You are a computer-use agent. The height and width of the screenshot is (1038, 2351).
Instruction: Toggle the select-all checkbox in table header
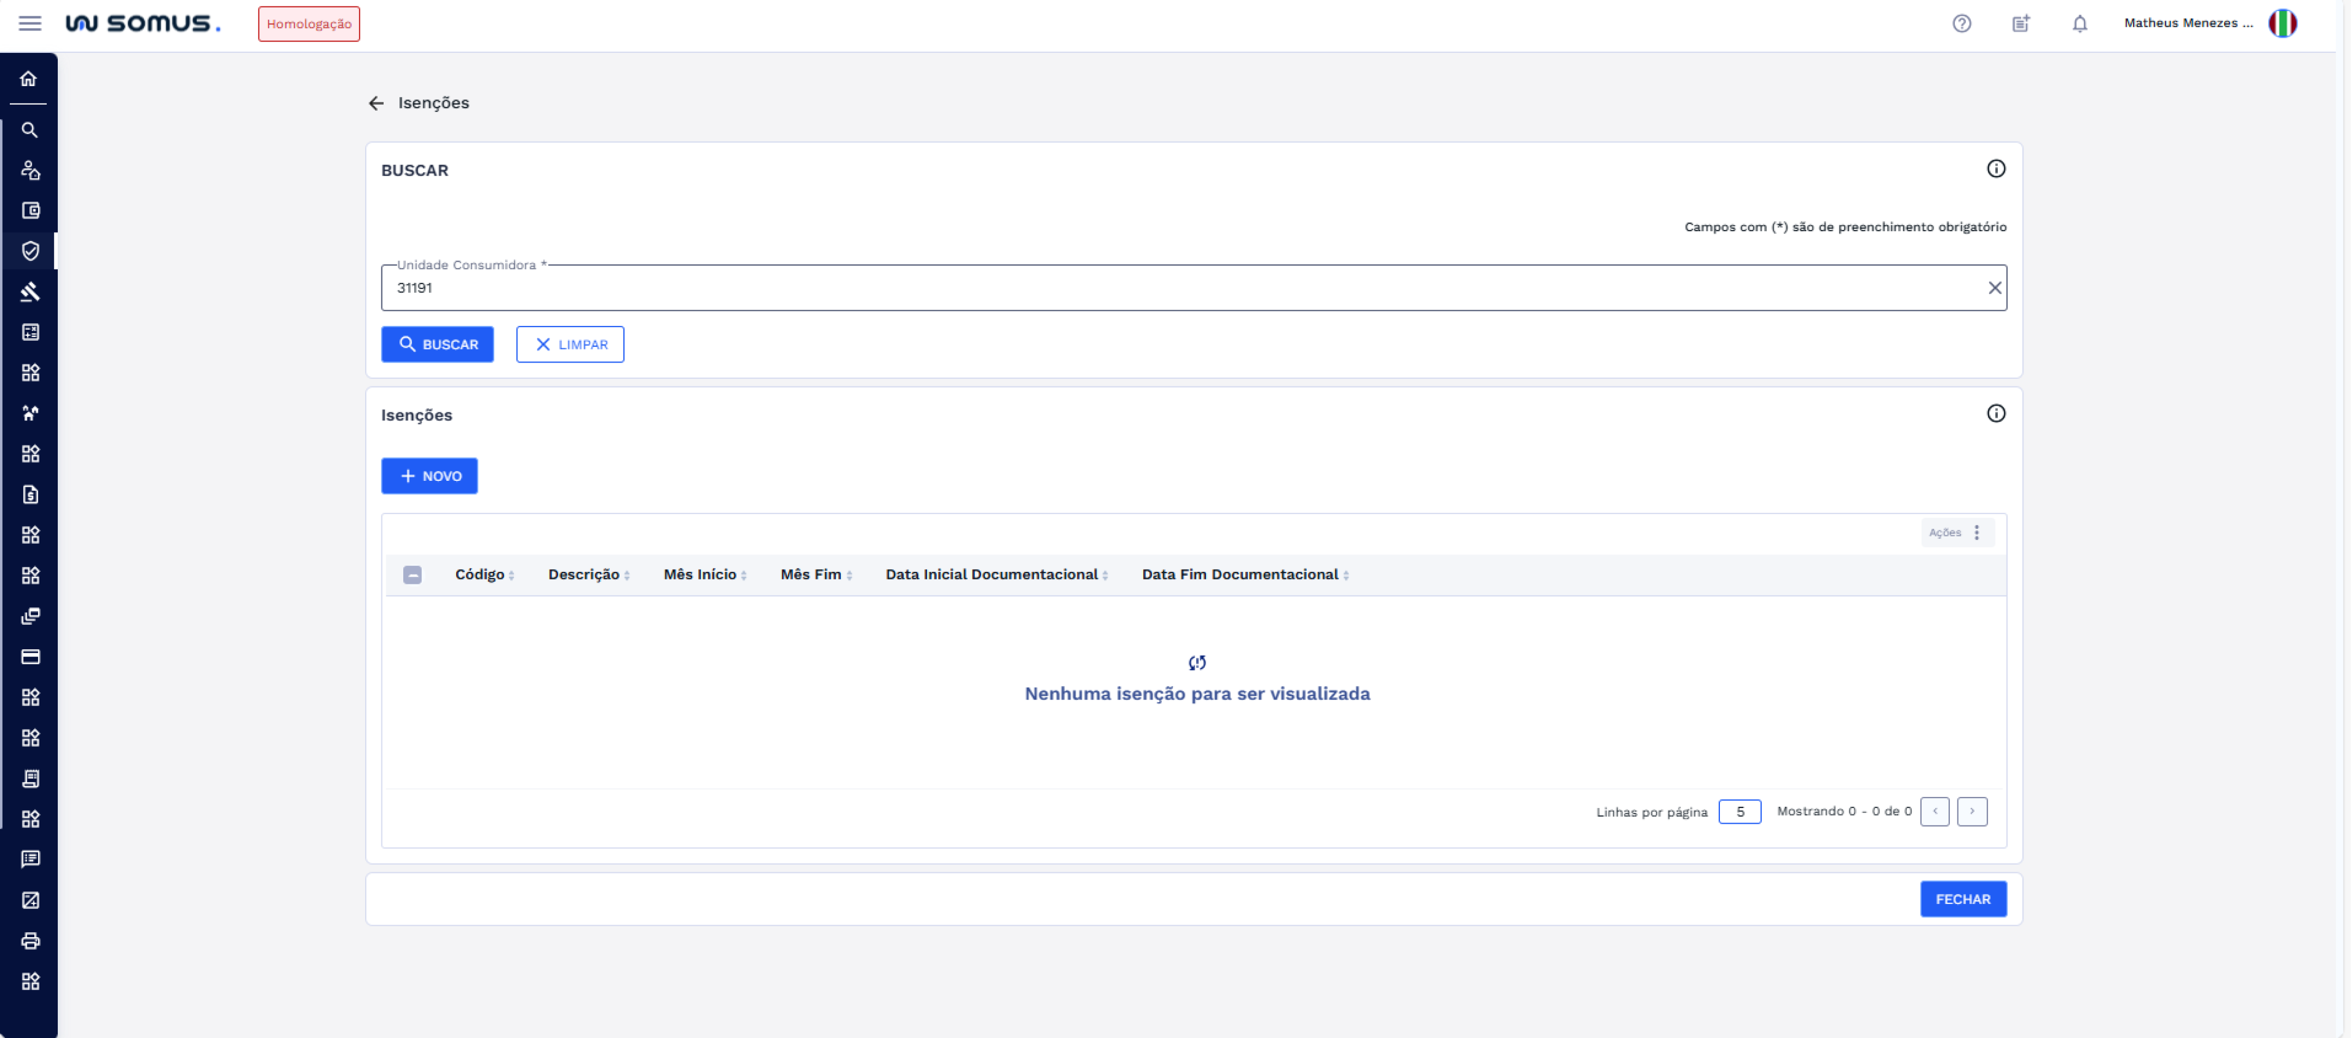click(x=413, y=574)
